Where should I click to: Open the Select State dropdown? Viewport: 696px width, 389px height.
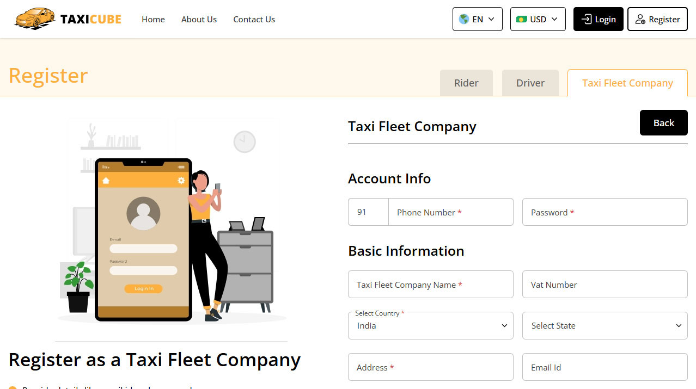[x=605, y=325]
